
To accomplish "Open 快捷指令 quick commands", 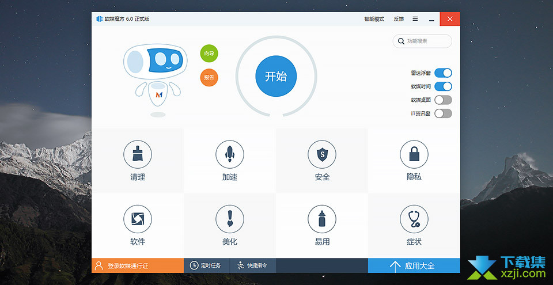I will [x=253, y=265].
